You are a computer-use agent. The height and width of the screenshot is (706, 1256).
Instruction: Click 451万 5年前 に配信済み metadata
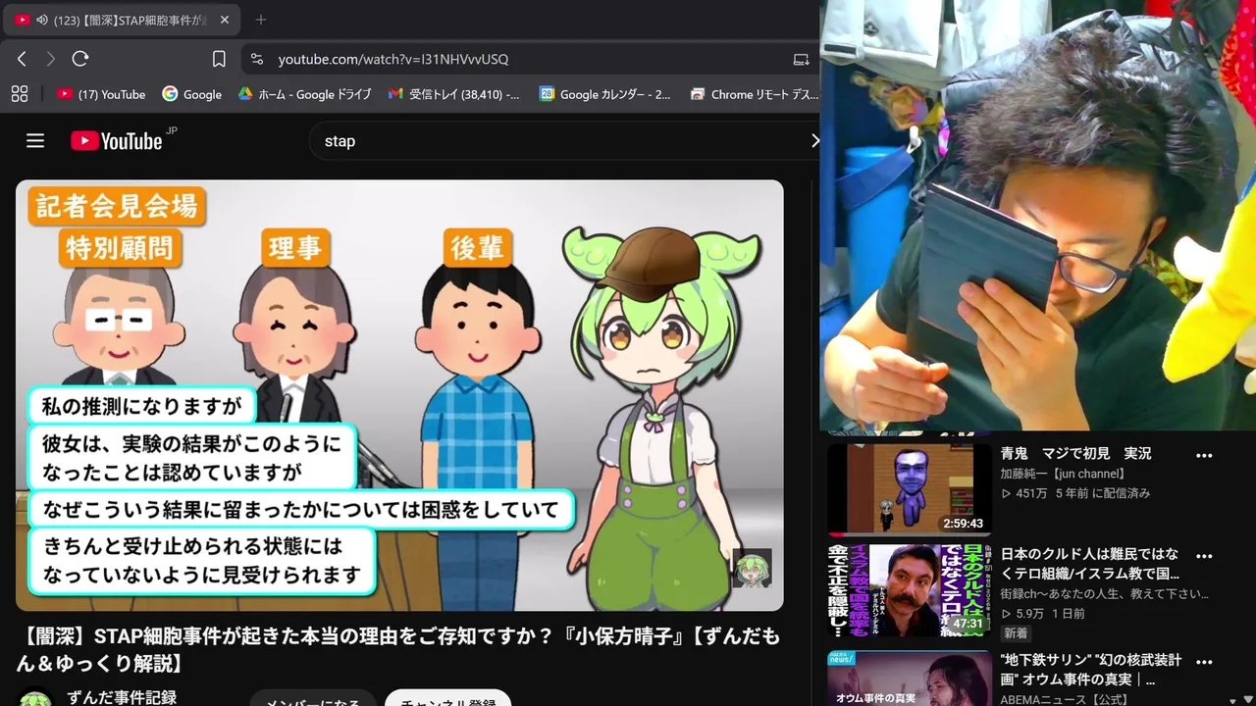(x=1075, y=493)
